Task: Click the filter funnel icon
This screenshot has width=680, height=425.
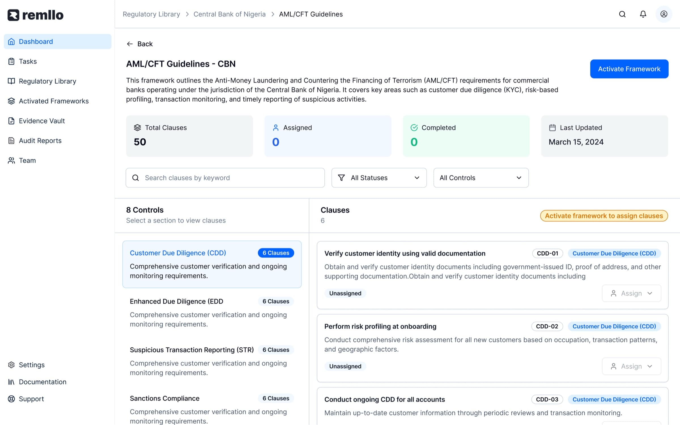Action: pyautogui.click(x=341, y=178)
